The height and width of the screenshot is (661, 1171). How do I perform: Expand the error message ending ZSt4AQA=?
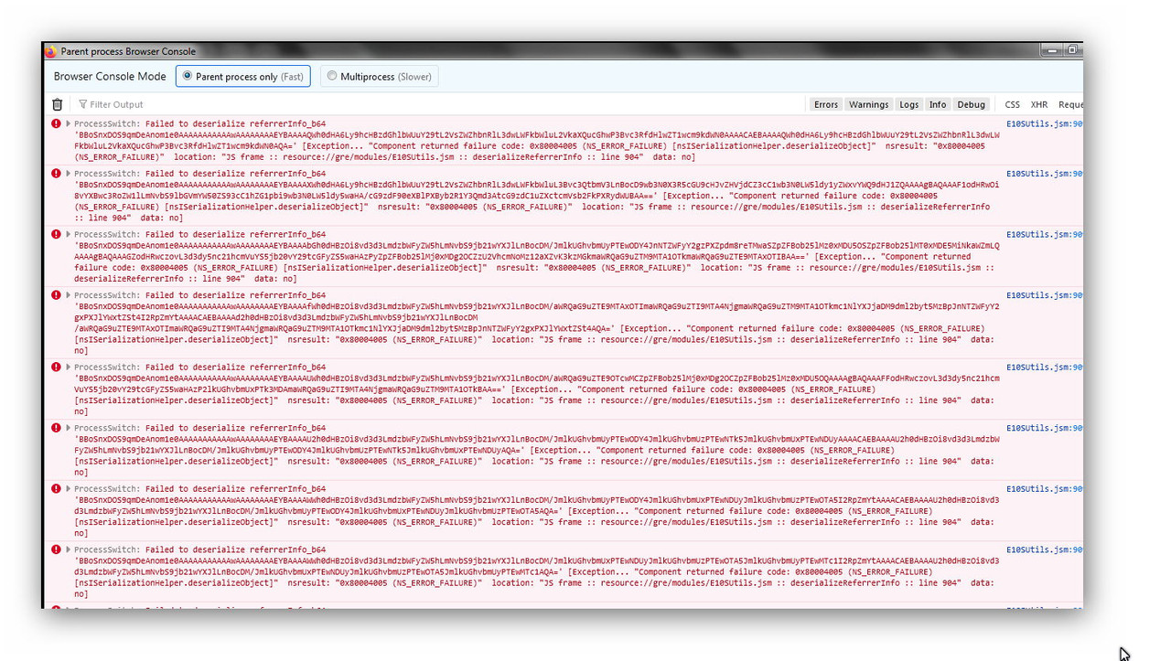pyautogui.click(x=68, y=296)
